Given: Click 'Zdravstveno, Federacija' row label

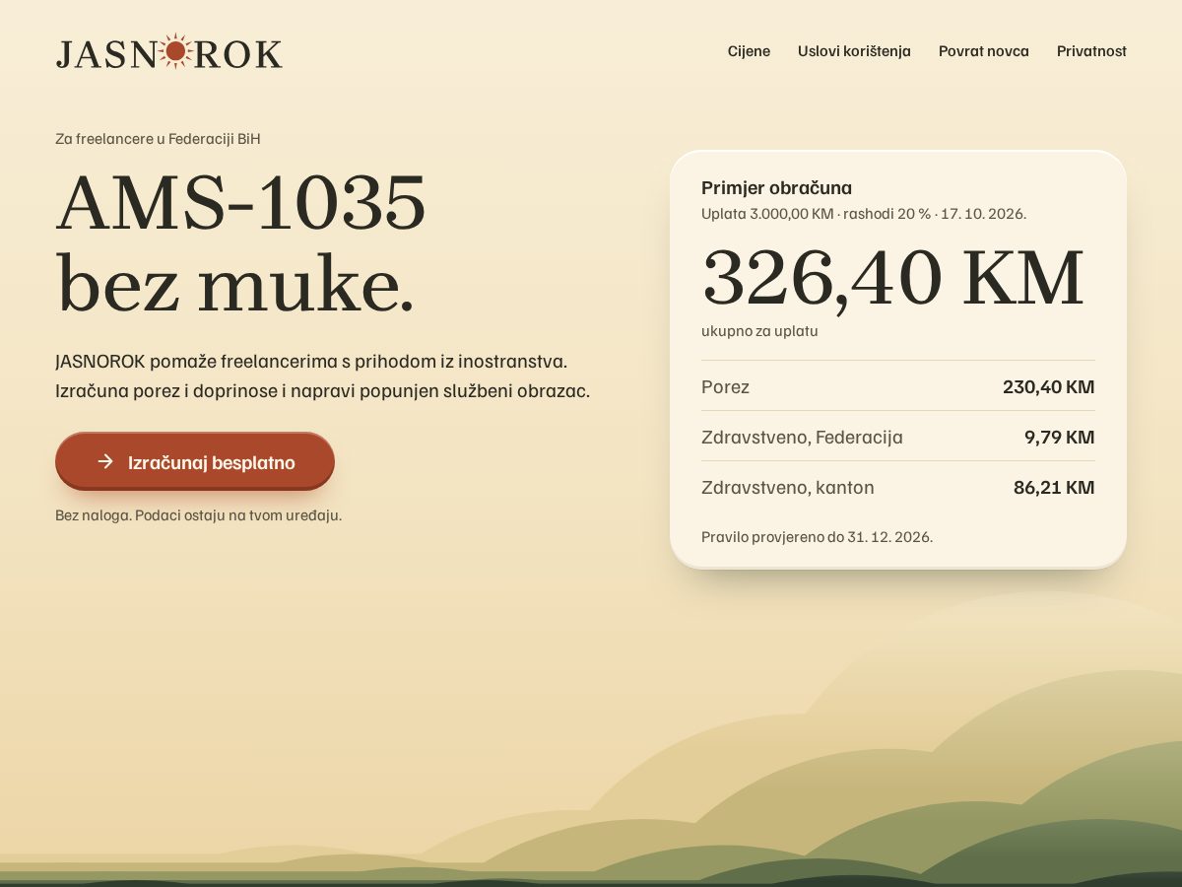Looking at the screenshot, I should click(x=802, y=437).
